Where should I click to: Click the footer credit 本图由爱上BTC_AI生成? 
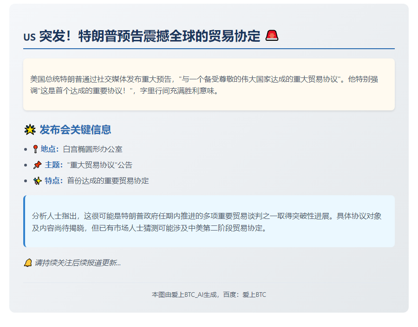pyautogui.click(x=209, y=295)
